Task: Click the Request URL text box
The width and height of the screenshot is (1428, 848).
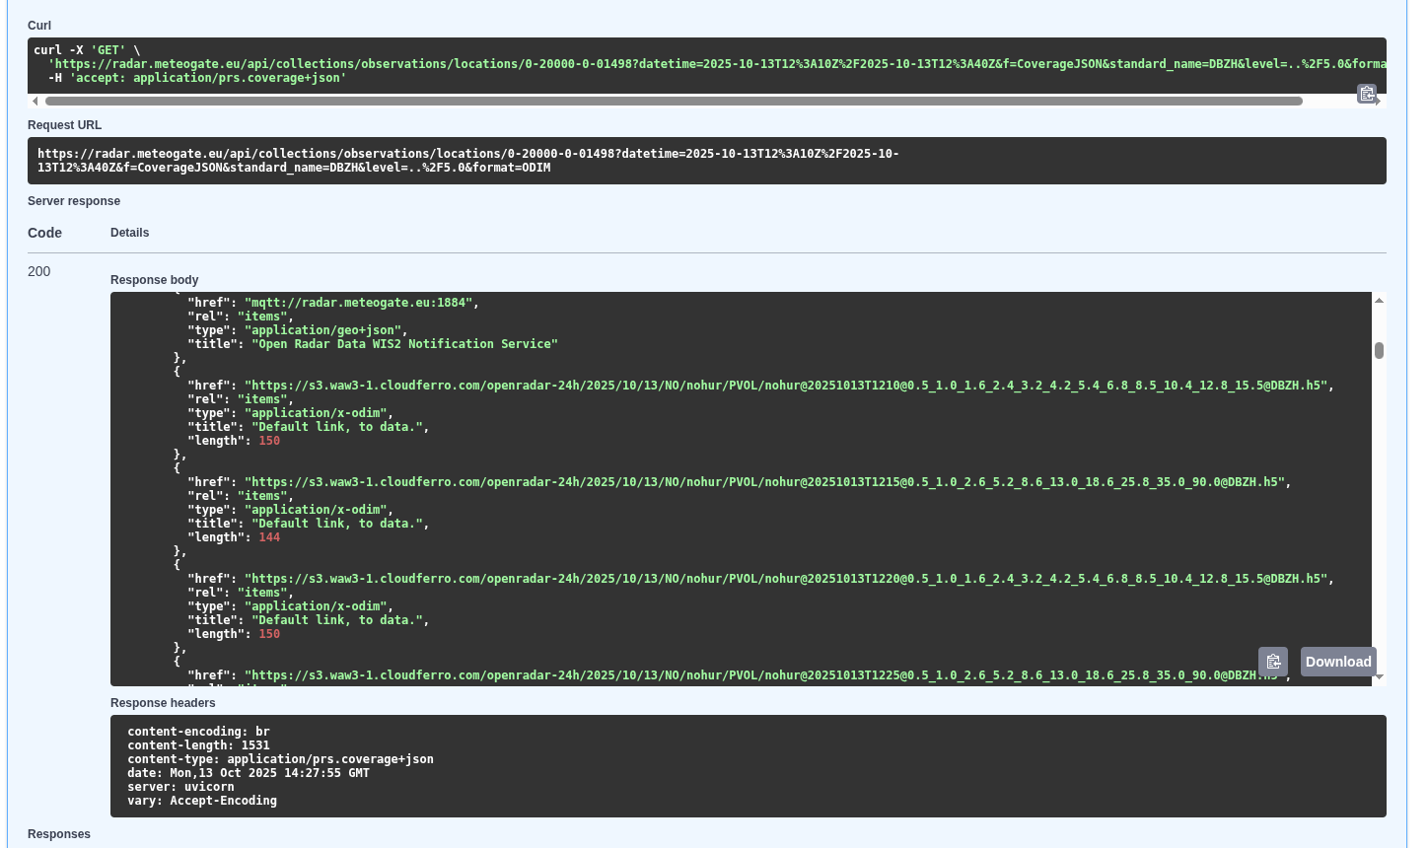Action: pos(707,161)
